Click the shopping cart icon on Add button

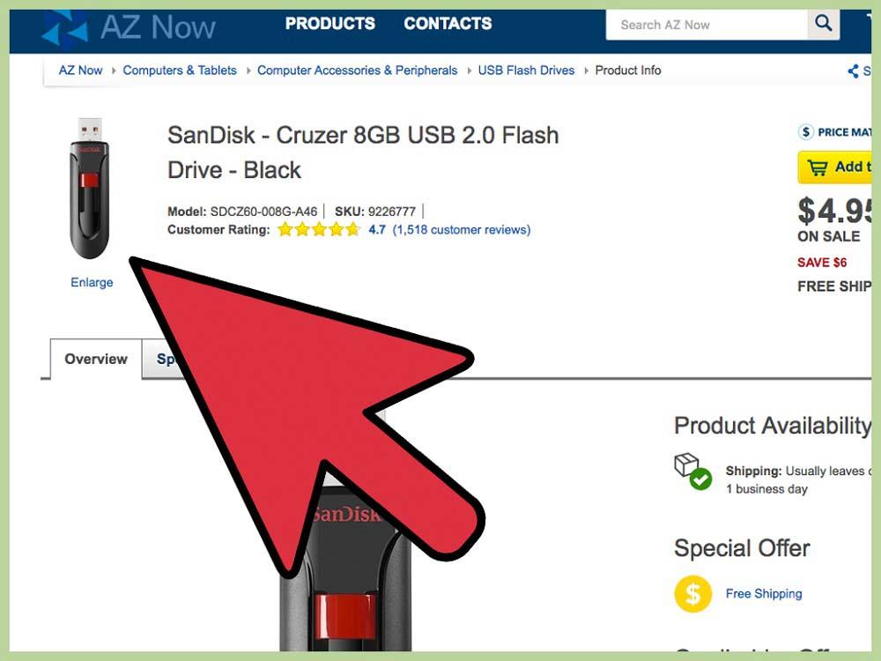(818, 167)
